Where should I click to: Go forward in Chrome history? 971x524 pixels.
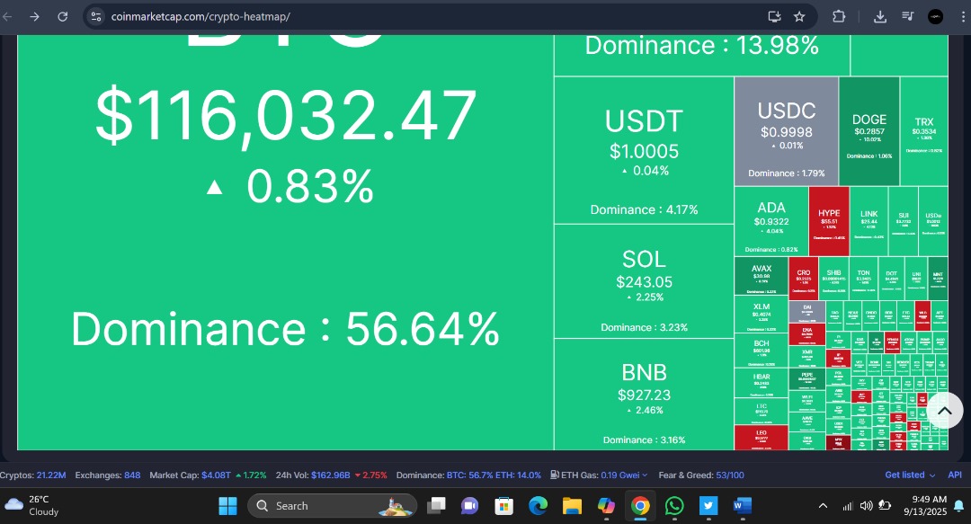tap(35, 17)
